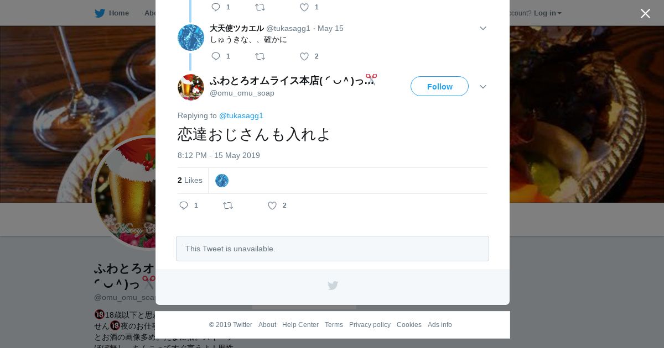Screen dimensions: 664x348
Task: Like the main tweet with heart icon
Action: tap(272, 205)
